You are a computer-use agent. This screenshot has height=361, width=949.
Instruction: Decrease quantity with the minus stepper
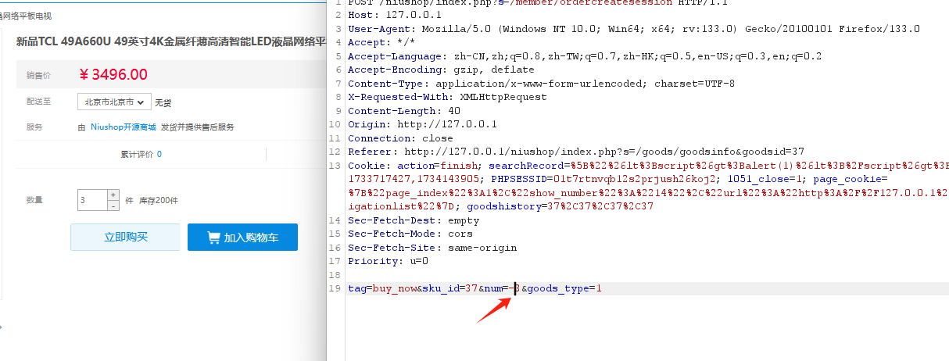(x=113, y=206)
